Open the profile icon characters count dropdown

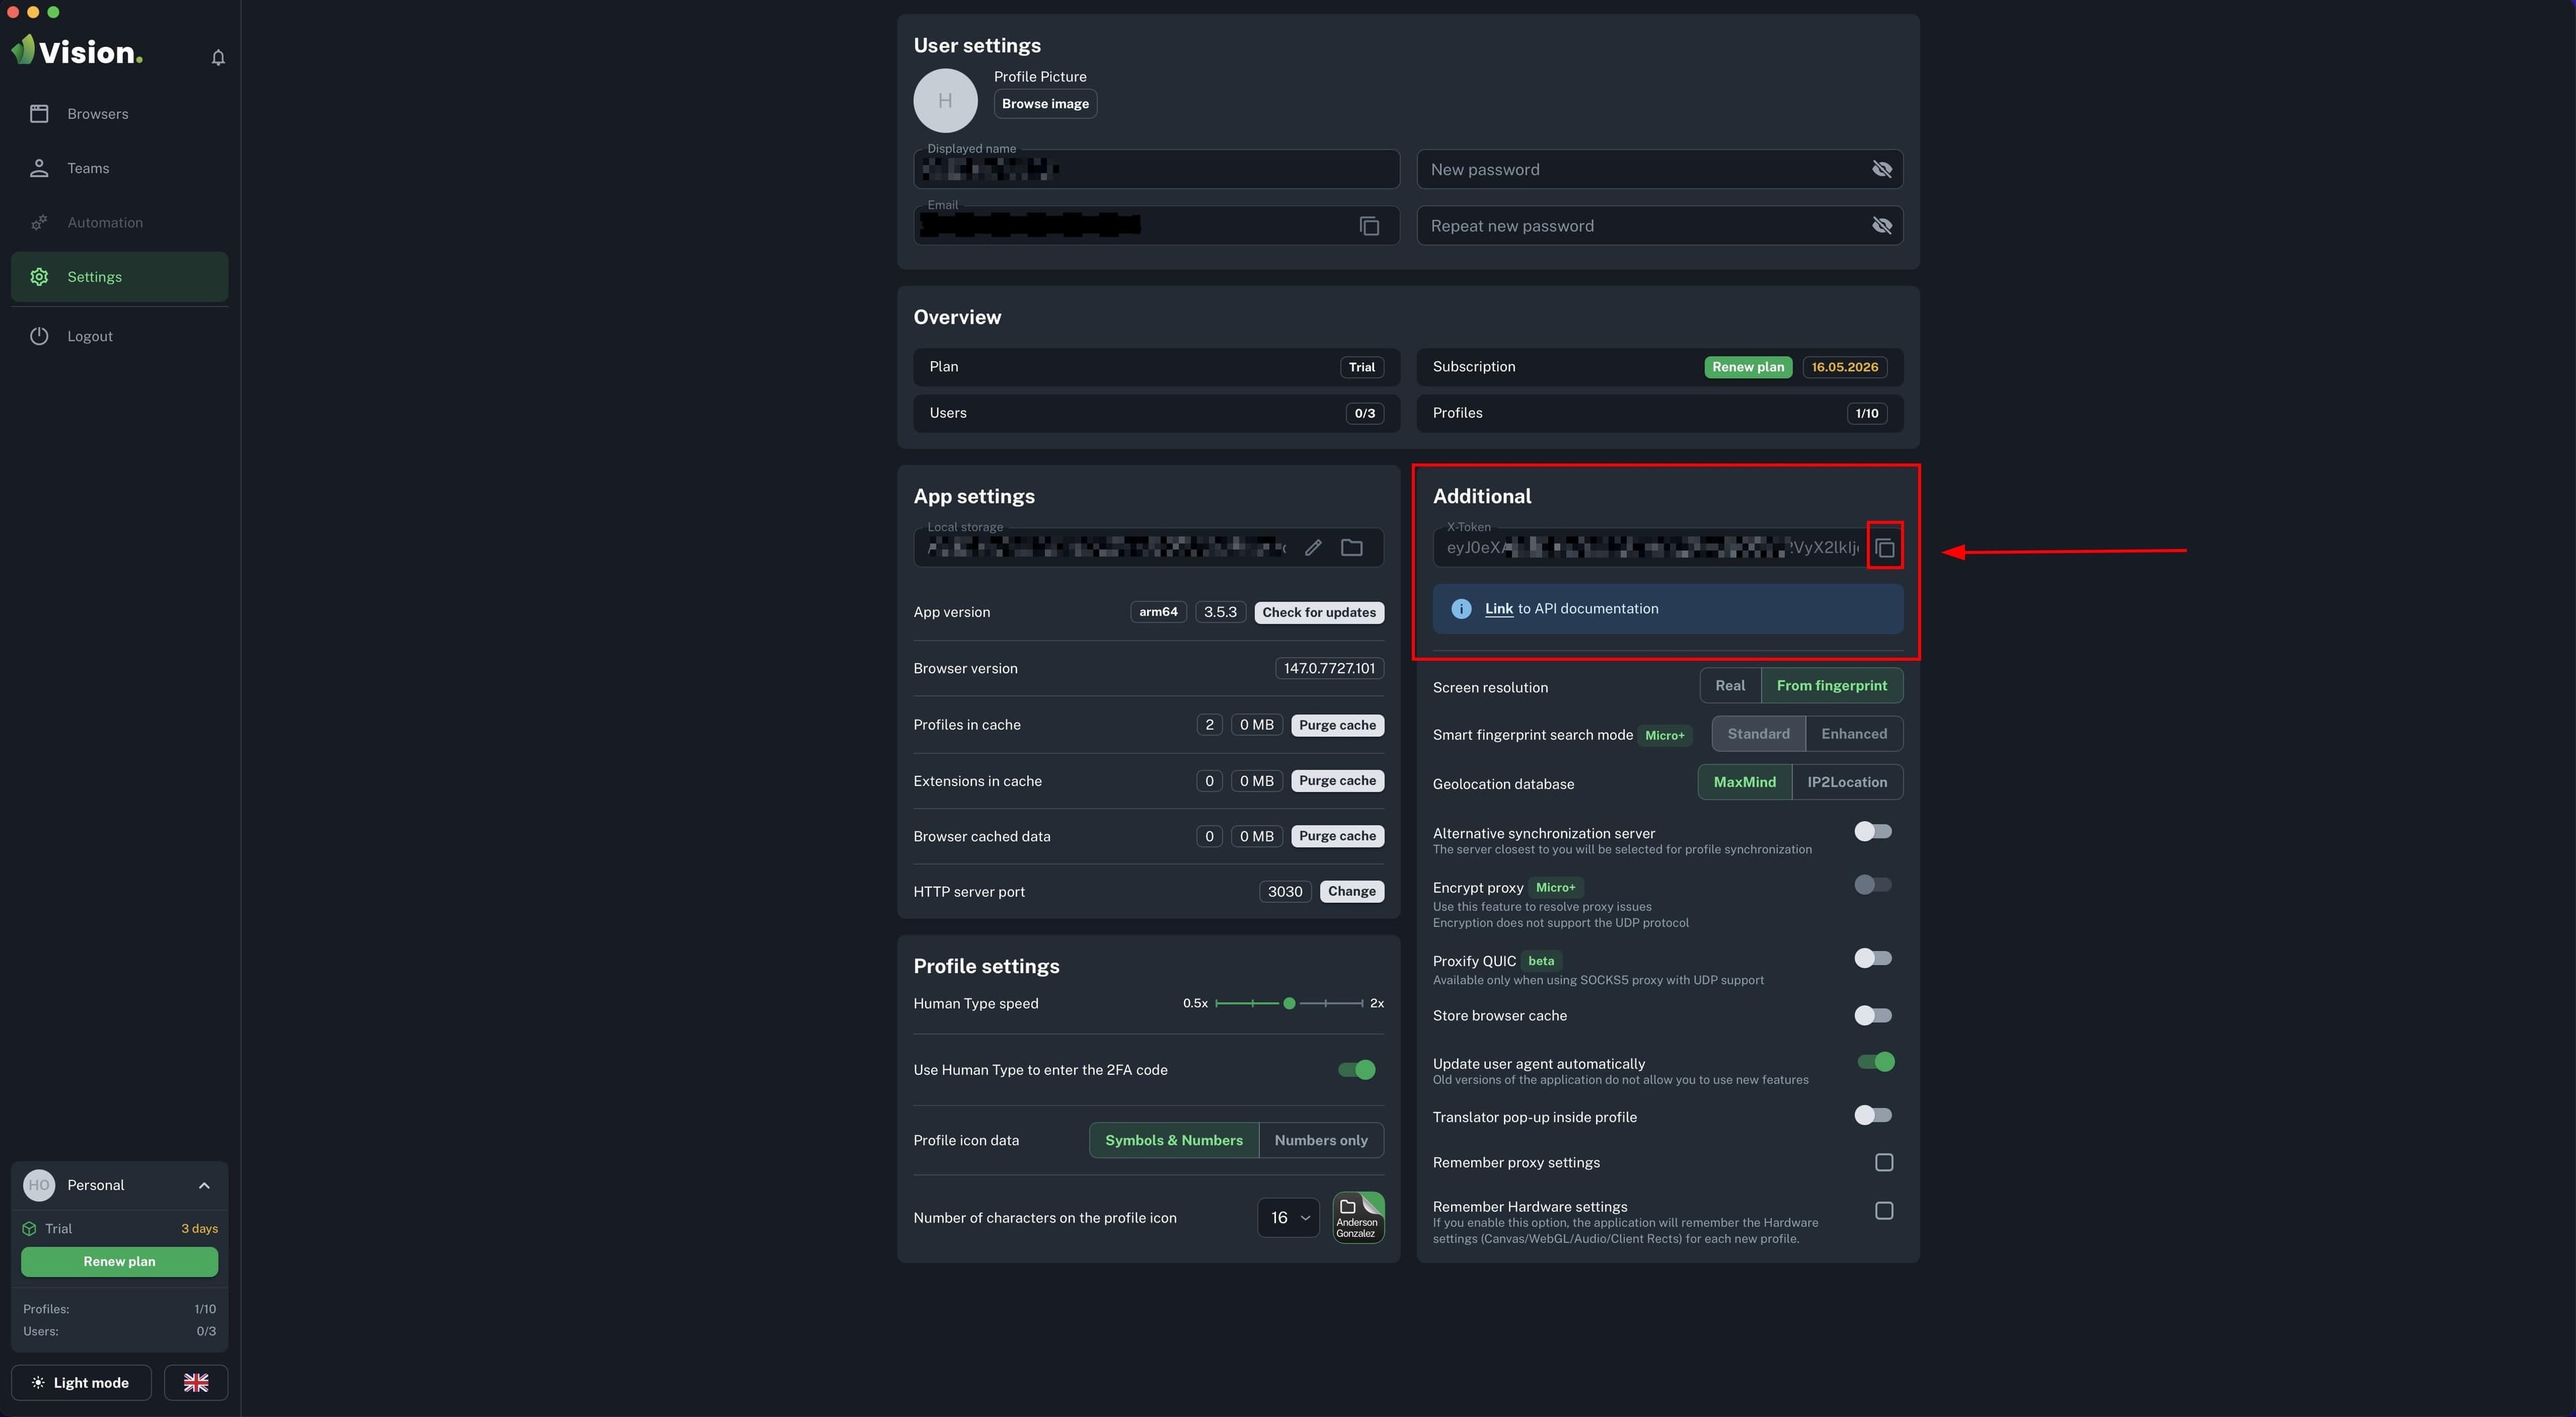(x=1288, y=1217)
